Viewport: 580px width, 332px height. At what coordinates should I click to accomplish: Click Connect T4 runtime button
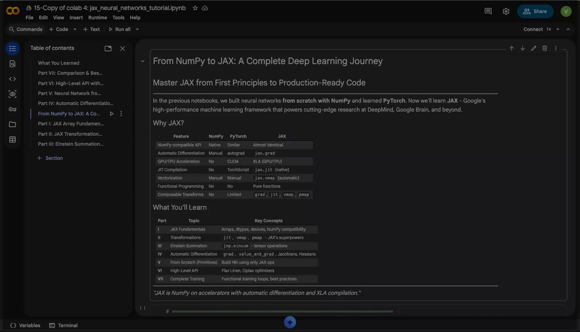pos(537,29)
